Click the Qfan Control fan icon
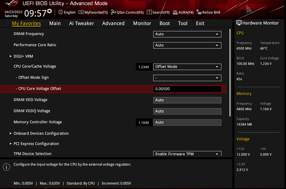The height and width of the screenshot is (189, 286). point(113,12)
